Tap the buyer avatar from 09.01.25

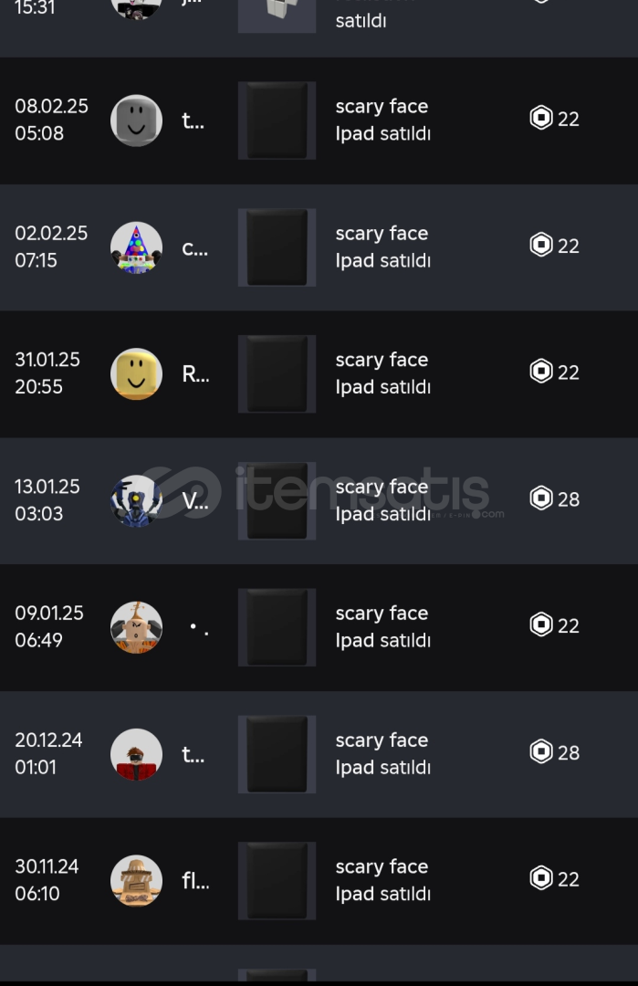(136, 627)
